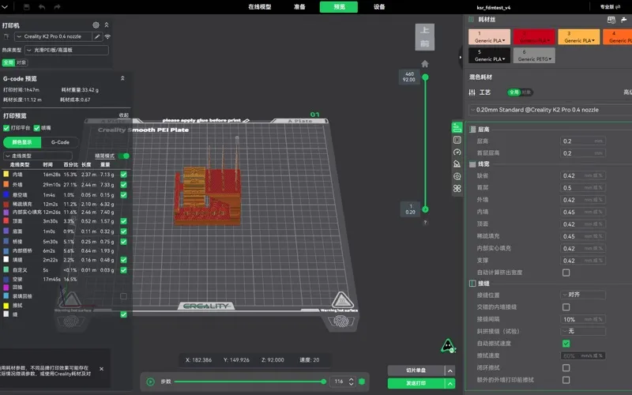632x395 pixels.
Task: Open the Creality K2 Pro 0.4 nozzle printer dropdown
Action: pos(54,36)
